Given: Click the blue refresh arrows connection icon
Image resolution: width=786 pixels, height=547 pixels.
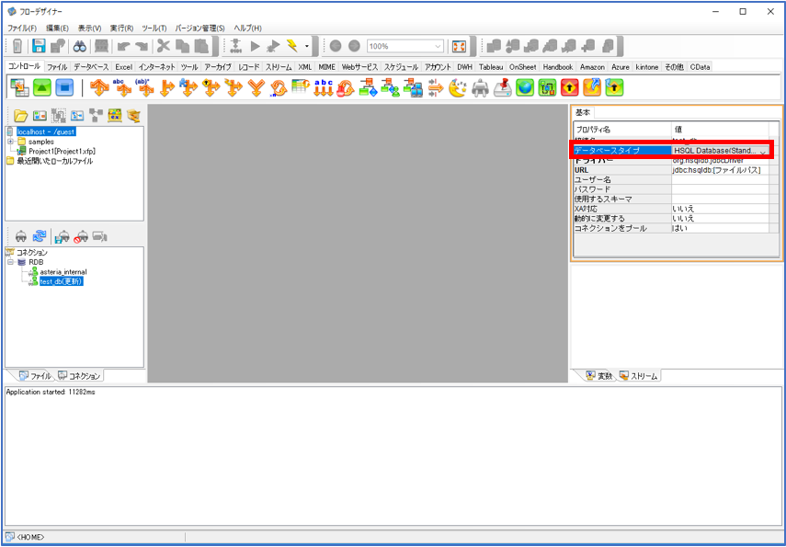Looking at the screenshot, I should click(x=40, y=235).
